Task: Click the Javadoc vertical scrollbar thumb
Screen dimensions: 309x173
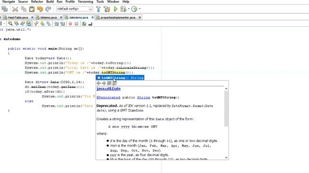Action: [226, 109]
